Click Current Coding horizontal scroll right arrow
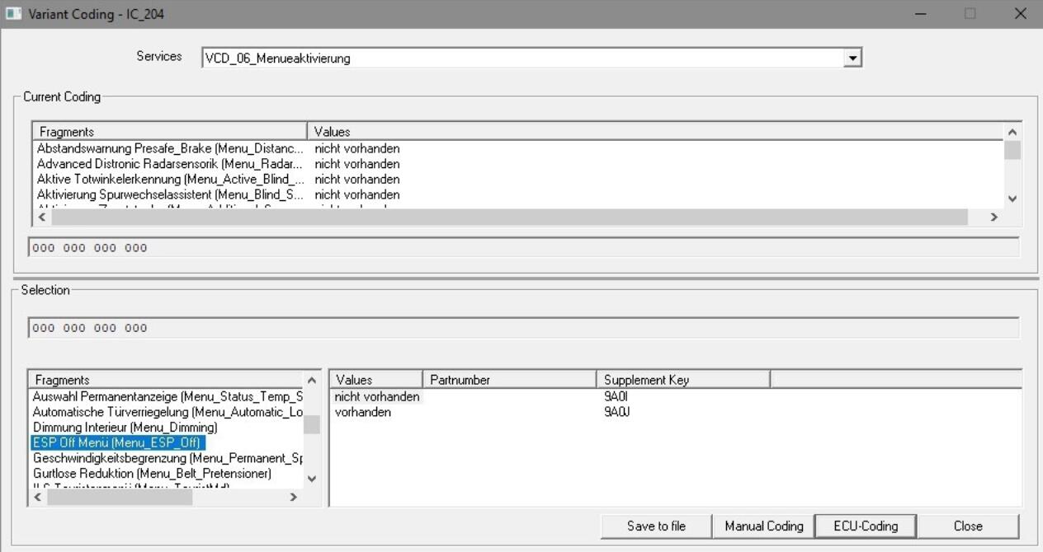 pos(994,217)
